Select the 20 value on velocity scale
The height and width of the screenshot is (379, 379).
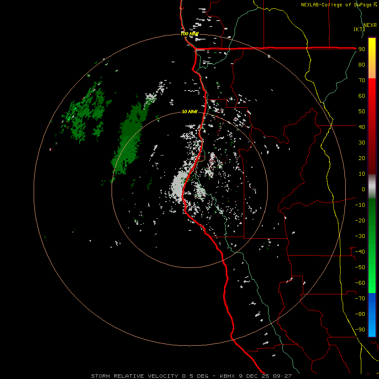pos(362,158)
